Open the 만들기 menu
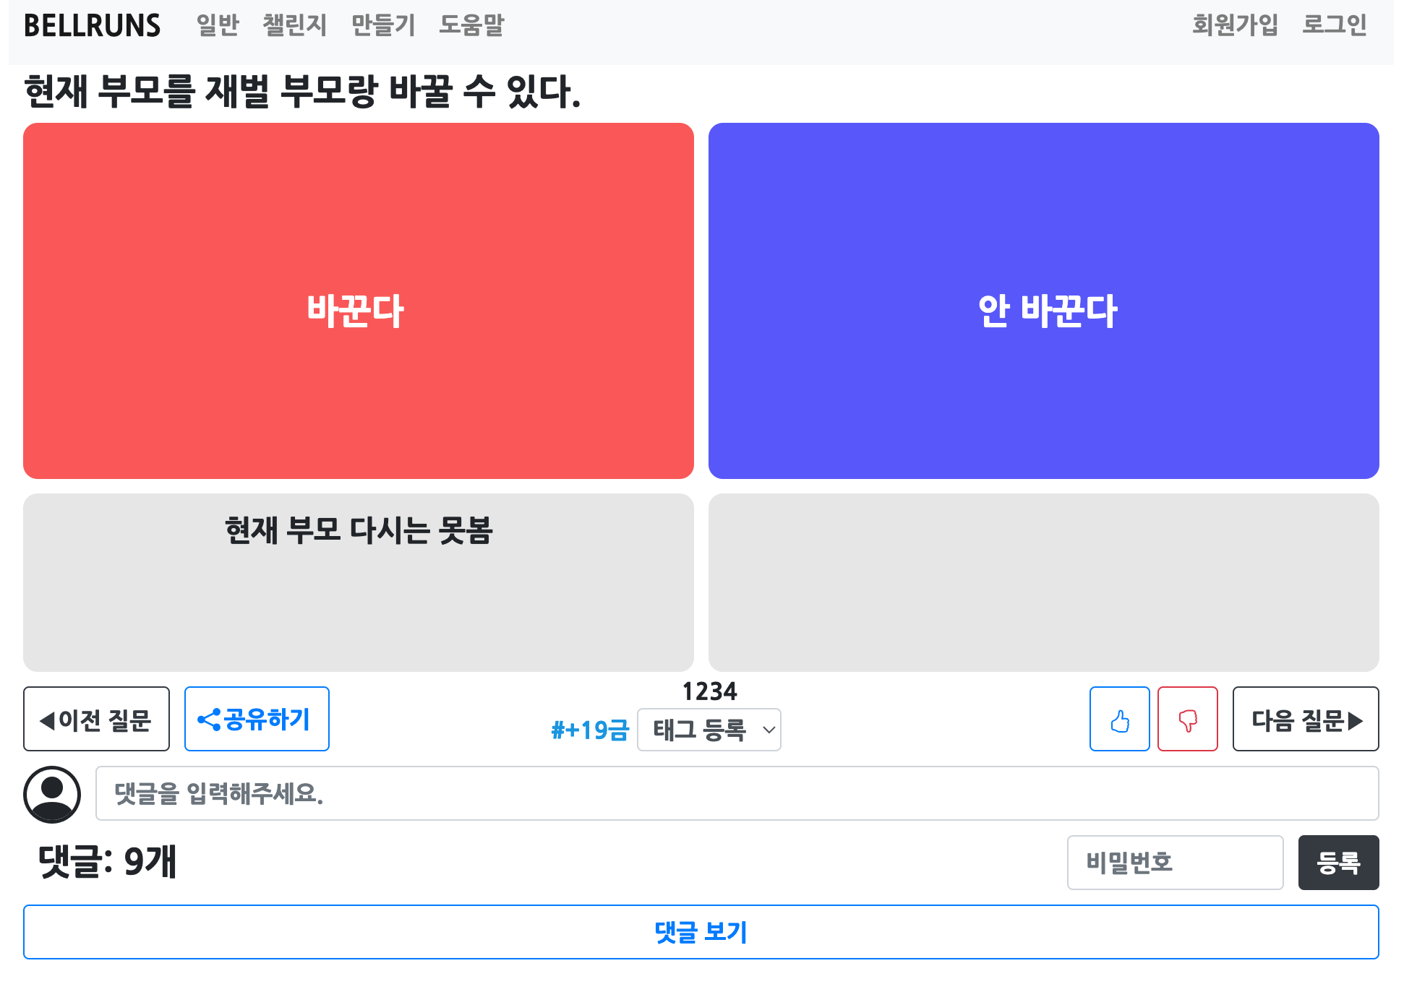The height and width of the screenshot is (984, 1404). (x=382, y=25)
